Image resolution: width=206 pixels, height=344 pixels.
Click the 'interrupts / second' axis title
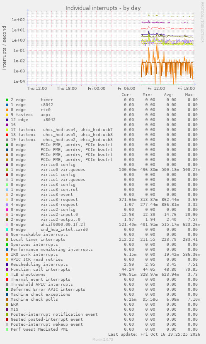[5, 48]
